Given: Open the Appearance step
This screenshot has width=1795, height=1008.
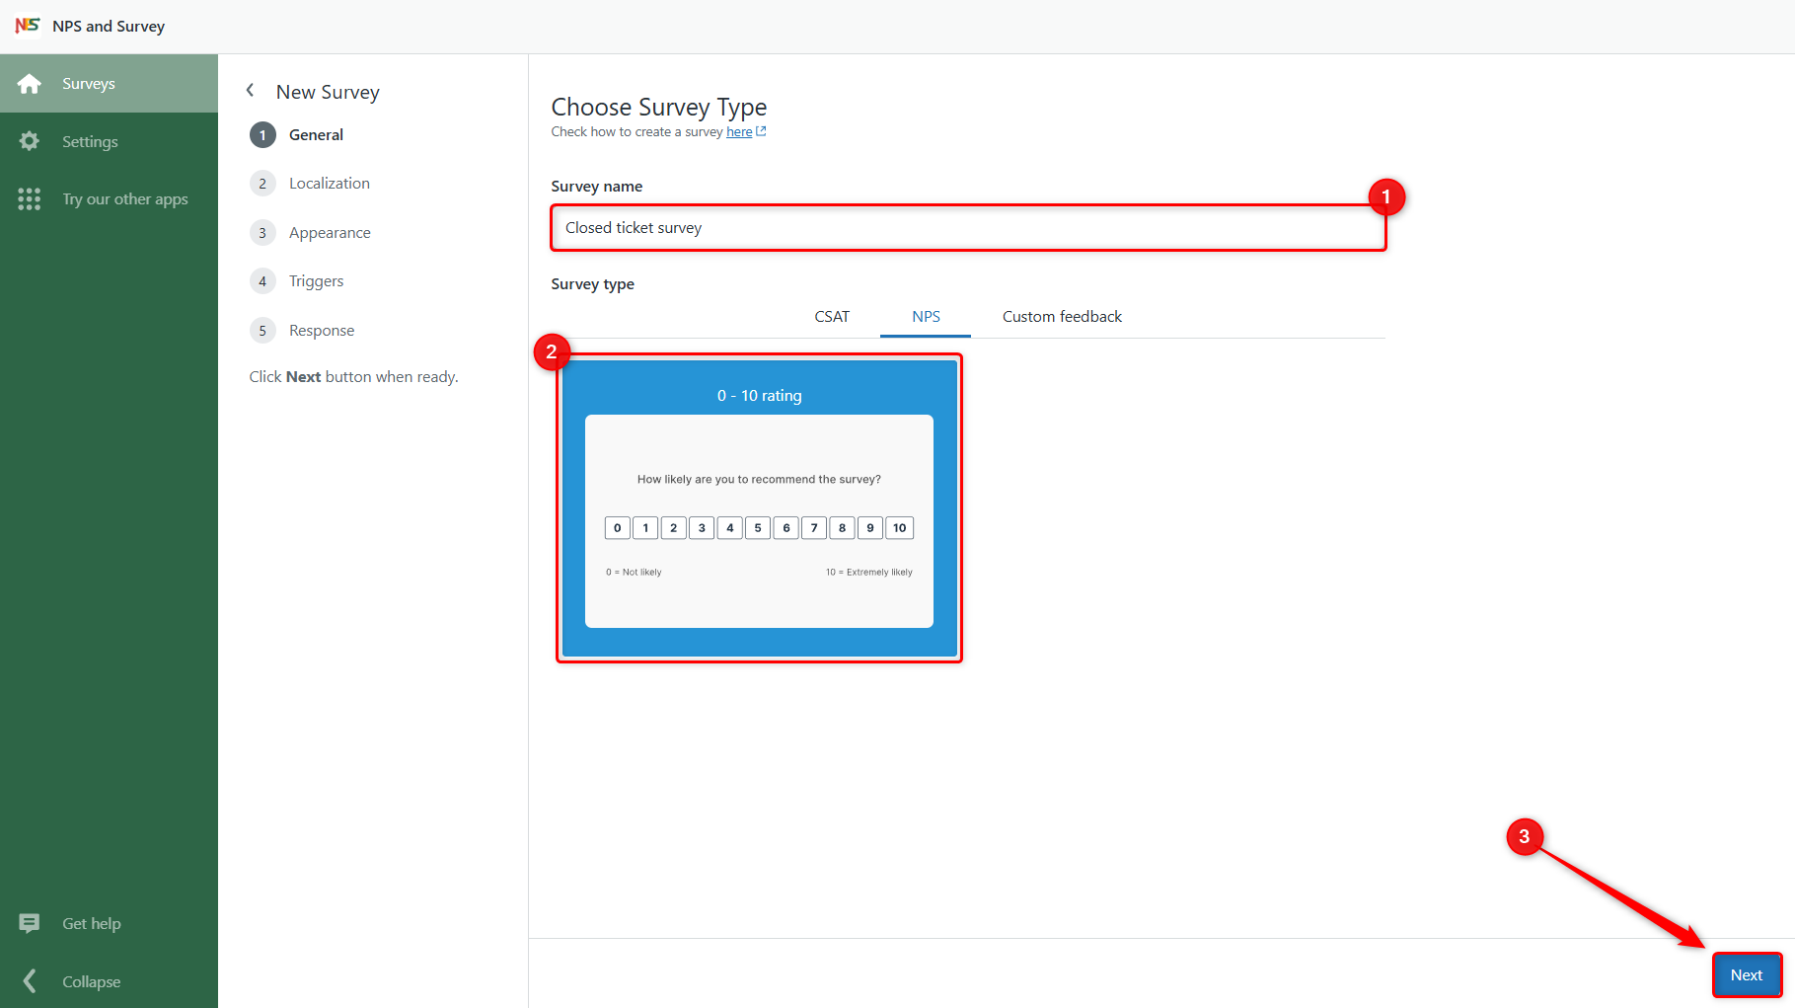Looking at the screenshot, I should pyautogui.click(x=329, y=232).
